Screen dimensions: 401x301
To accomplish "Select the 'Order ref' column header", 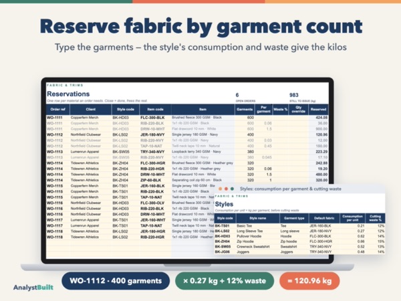I will pyautogui.click(x=57, y=109).
